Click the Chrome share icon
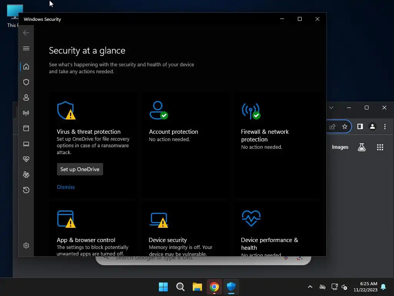This screenshot has height=296, width=394. click(332, 126)
